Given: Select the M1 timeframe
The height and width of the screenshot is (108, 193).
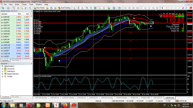Looking at the screenshot, I should click(x=125, y=8).
